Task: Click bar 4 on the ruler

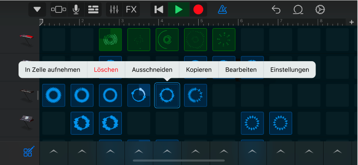Action: pos(162,21)
